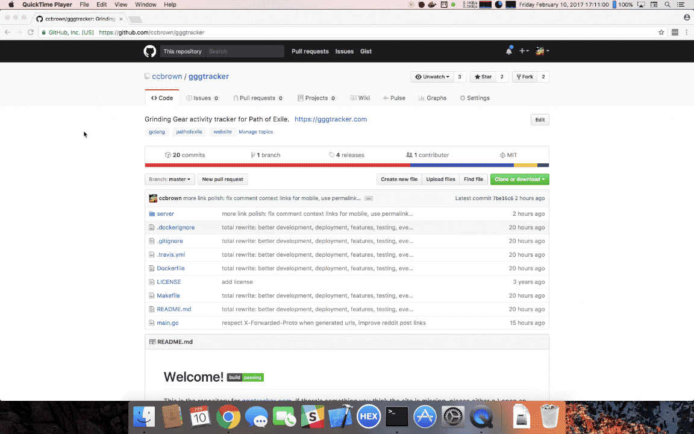The height and width of the screenshot is (434, 694).
Task: Open the GitHub Octocat home logo
Action: pyautogui.click(x=149, y=51)
